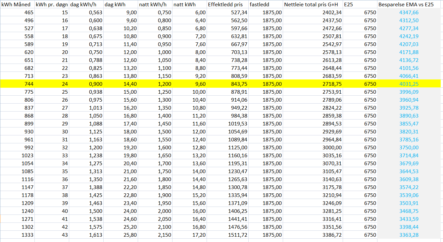
Task: Select the 'fastledd' header cell
Action: pos(266,5)
